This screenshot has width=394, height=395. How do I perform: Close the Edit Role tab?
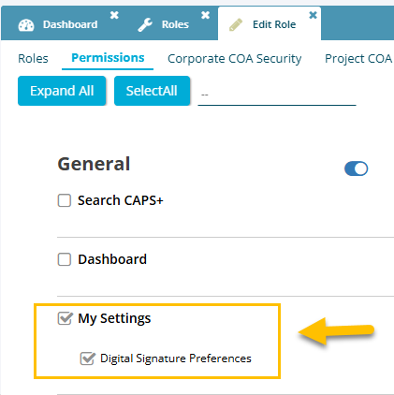click(x=313, y=15)
